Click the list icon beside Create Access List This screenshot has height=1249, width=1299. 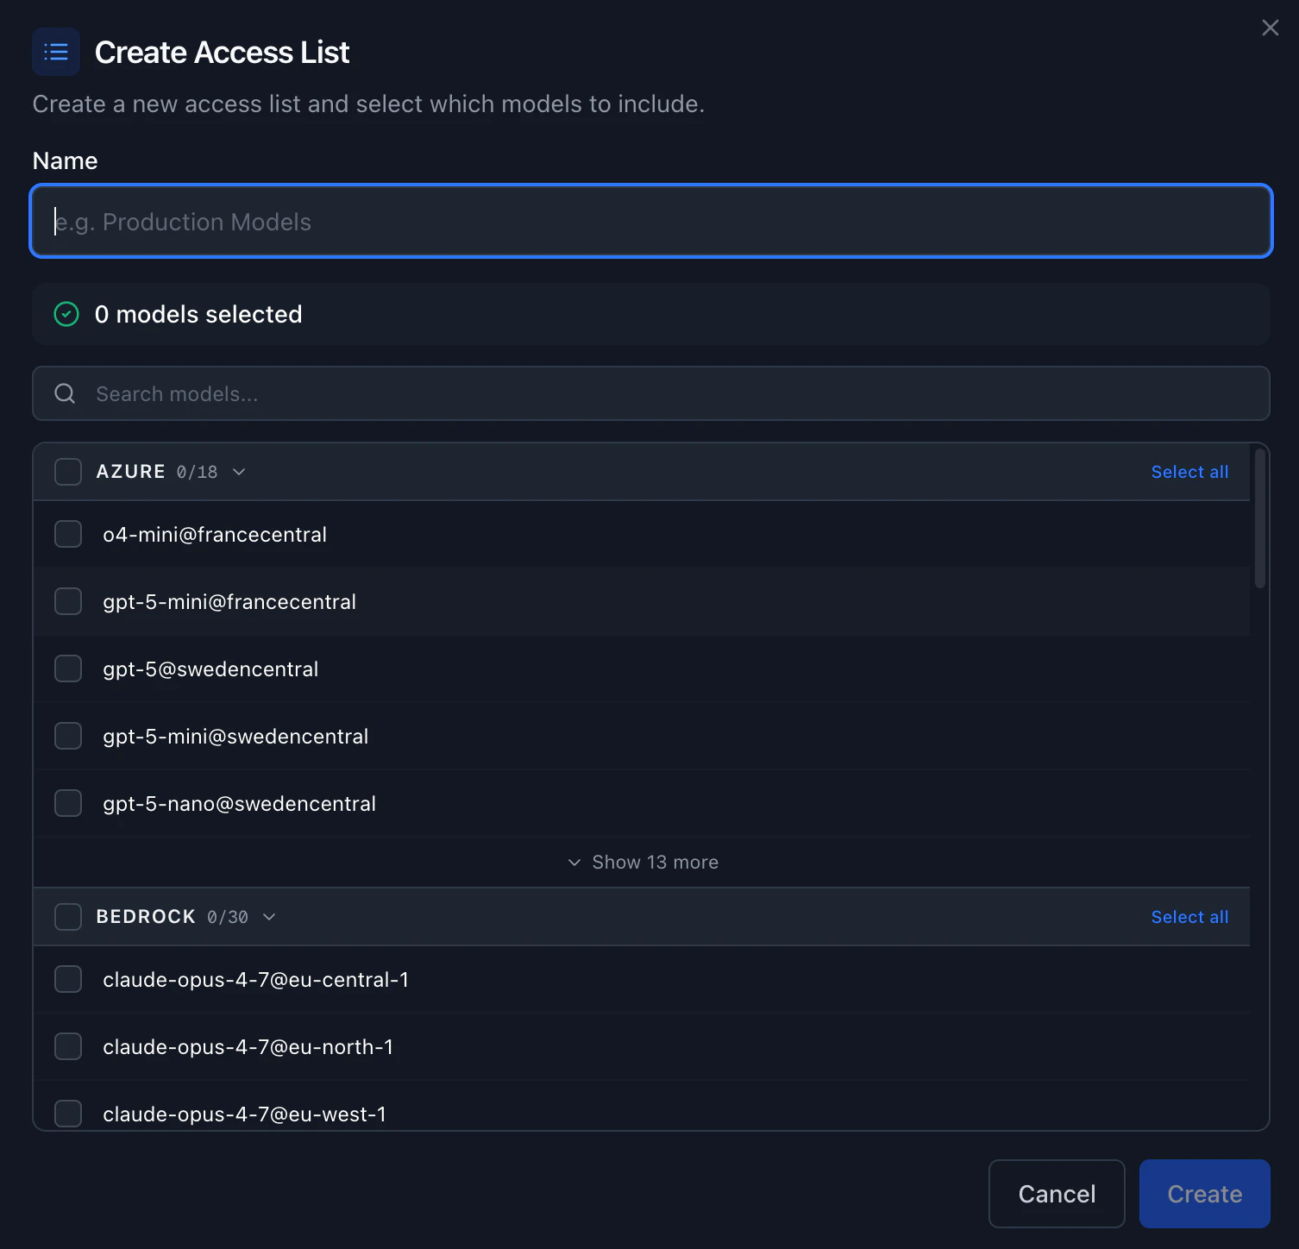pyautogui.click(x=56, y=52)
